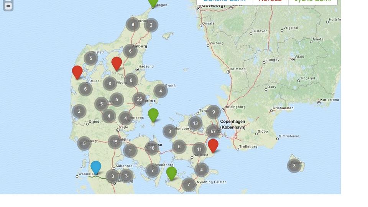Click the green pin on the island east of Horsens
Viewport: 368px width, 207px height.
[x=153, y=114]
